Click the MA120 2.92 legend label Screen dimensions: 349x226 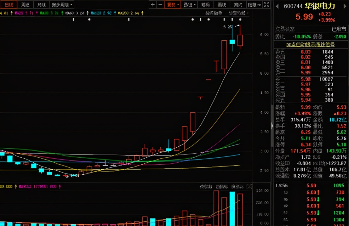point(101,13)
